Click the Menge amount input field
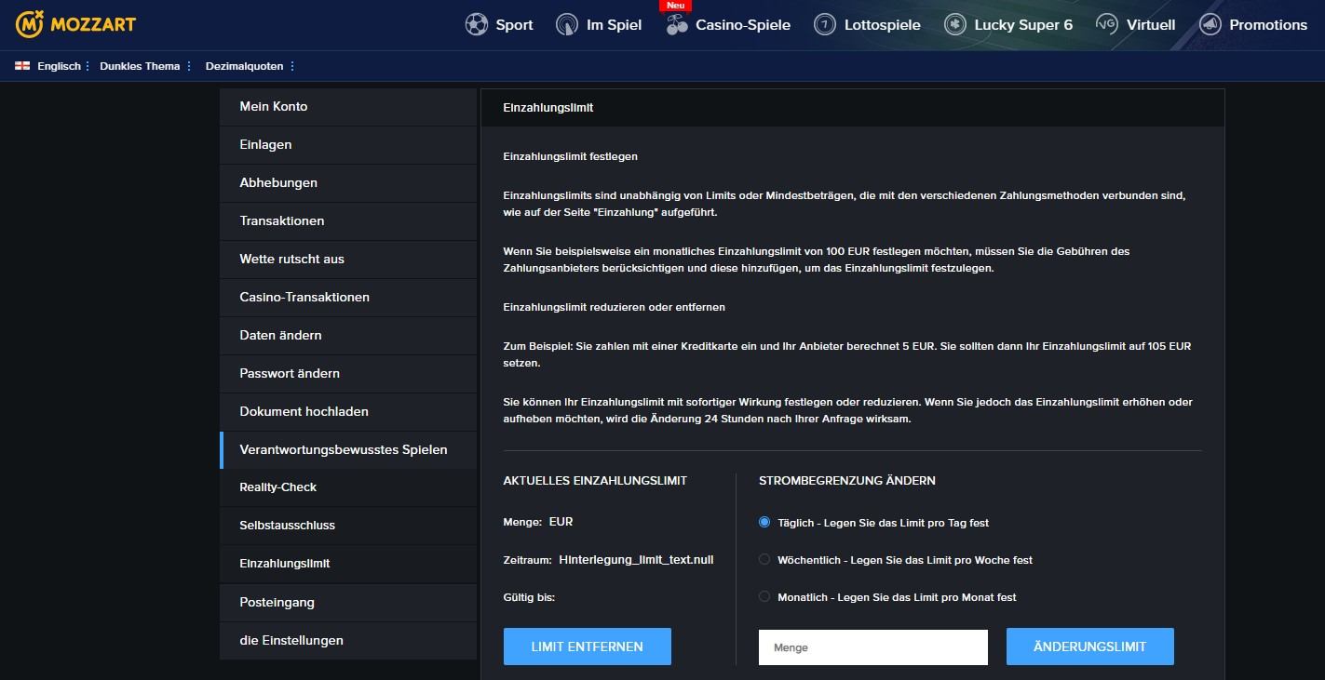This screenshot has width=1325, height=680. point(872,647)
